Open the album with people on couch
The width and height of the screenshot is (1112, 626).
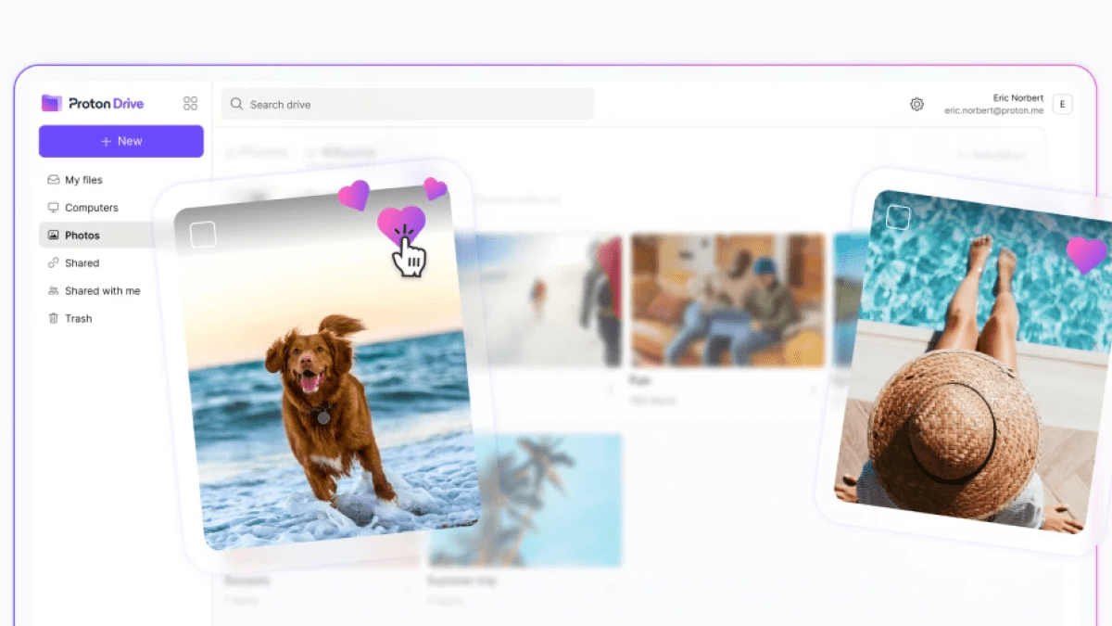[x=727, y=300]
